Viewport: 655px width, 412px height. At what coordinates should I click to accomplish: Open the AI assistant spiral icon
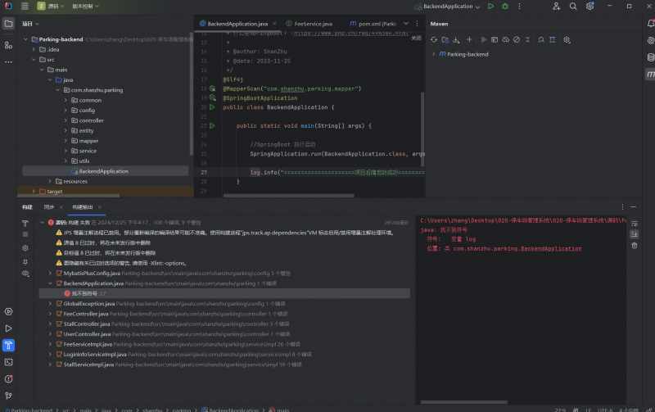[x=650, y=40]
